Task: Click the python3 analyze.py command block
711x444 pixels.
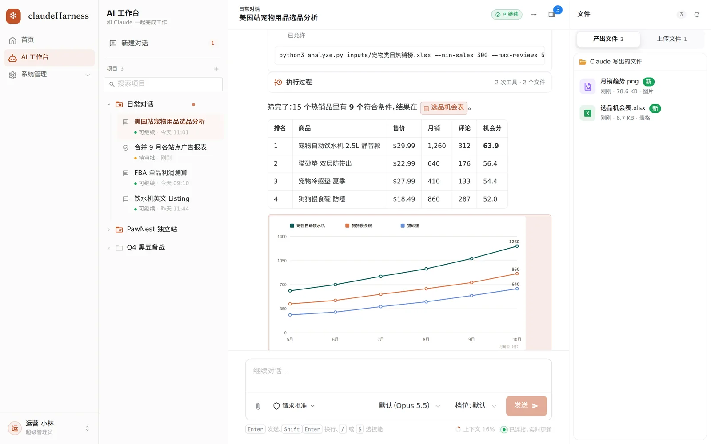Action: pyautogui.click(x=410, y=55)
